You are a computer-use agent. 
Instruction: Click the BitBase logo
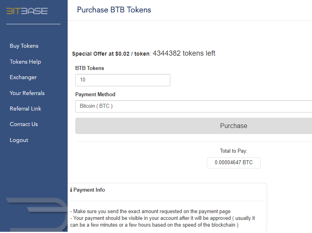[27, 11]
